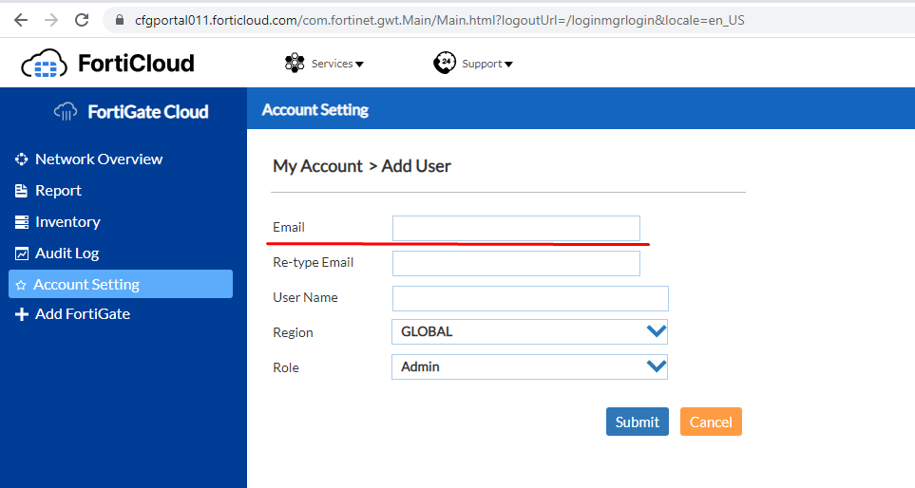Submit the new user form
Viewport: 915px width, 488px height.
click(x=638, y=422)
